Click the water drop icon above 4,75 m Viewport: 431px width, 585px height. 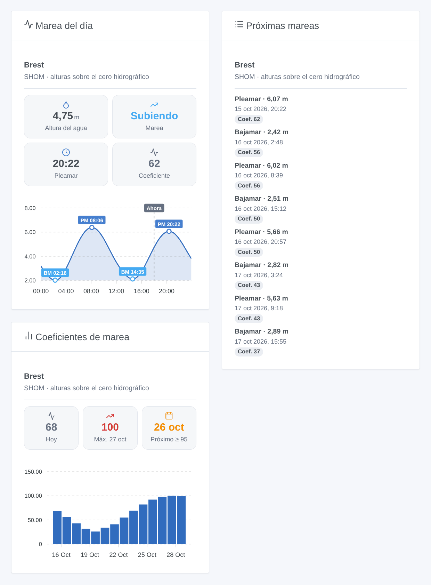click(66, 105)
